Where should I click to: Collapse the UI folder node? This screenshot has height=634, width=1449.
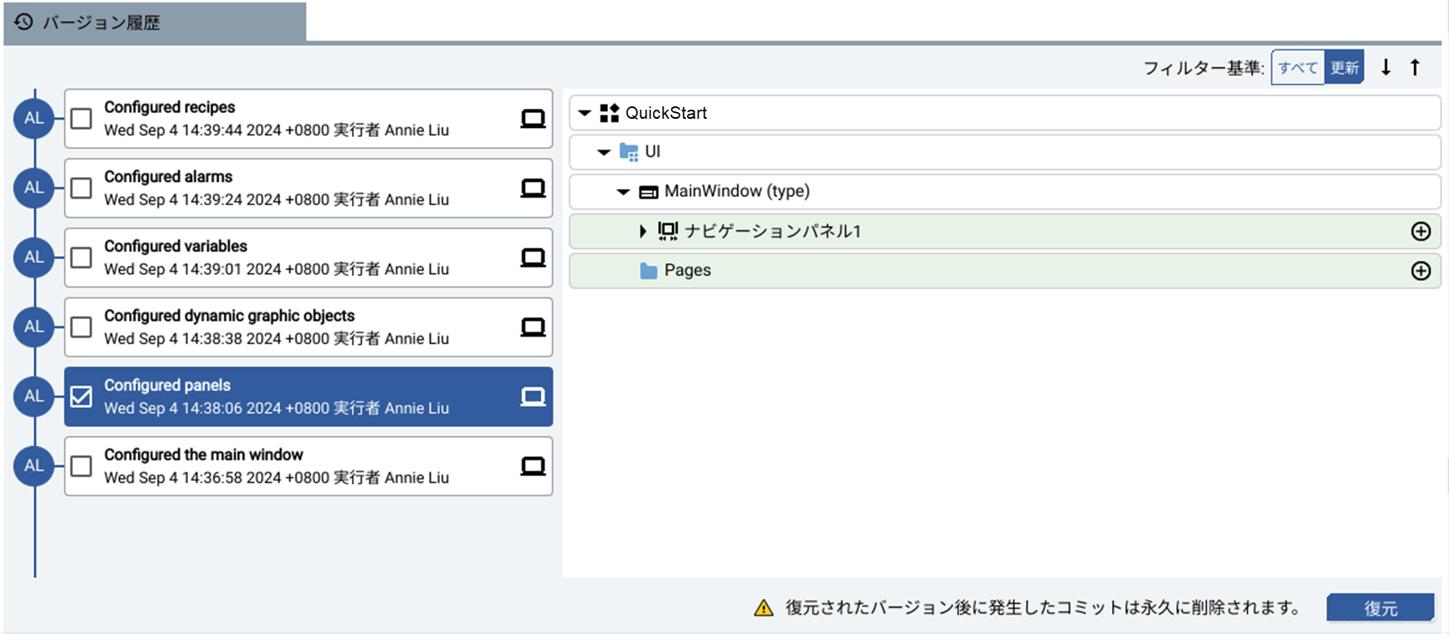coord(604,152)
